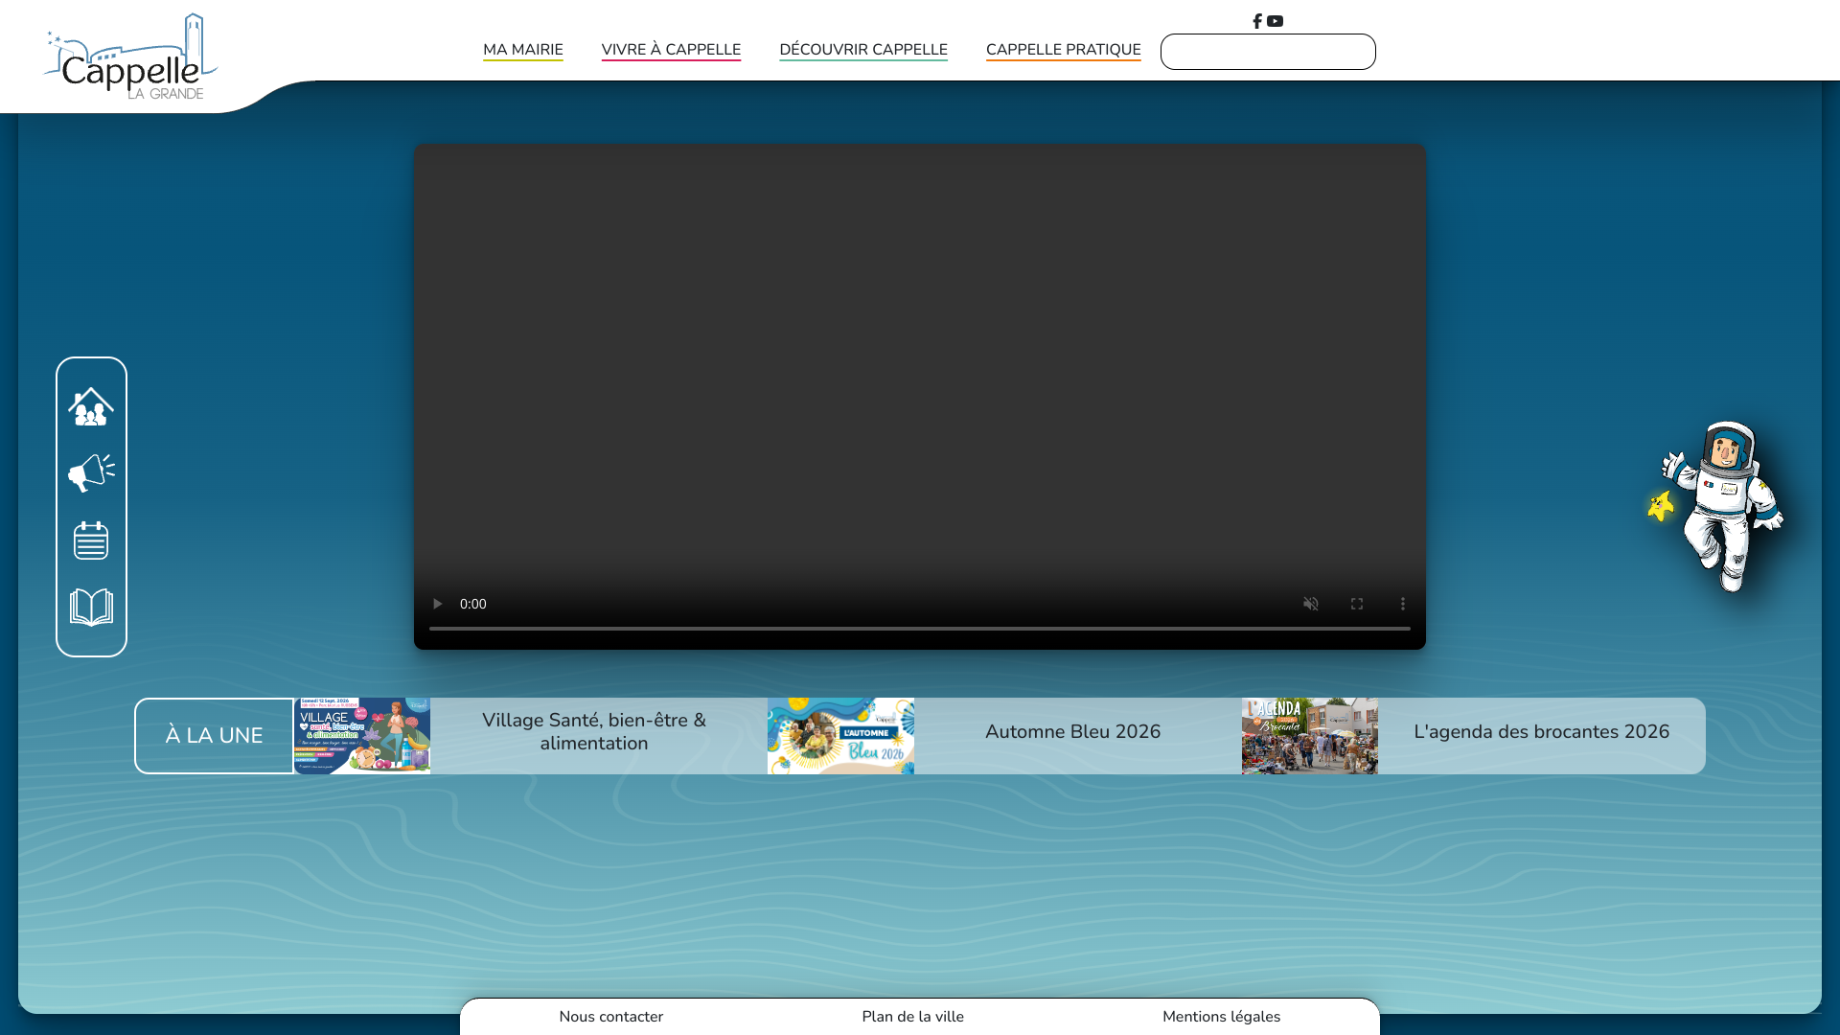Open the Plan de la ville link
Viewport: 1840px width, 1035px height.
[x=913, y=1017]
